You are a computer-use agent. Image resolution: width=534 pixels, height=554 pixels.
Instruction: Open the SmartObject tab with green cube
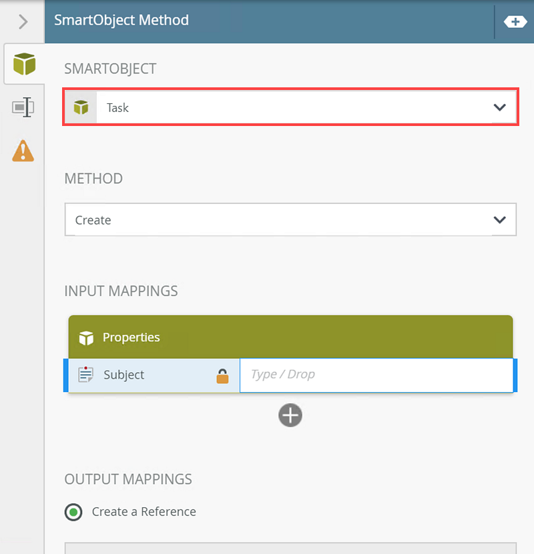[x=24, y=64]
